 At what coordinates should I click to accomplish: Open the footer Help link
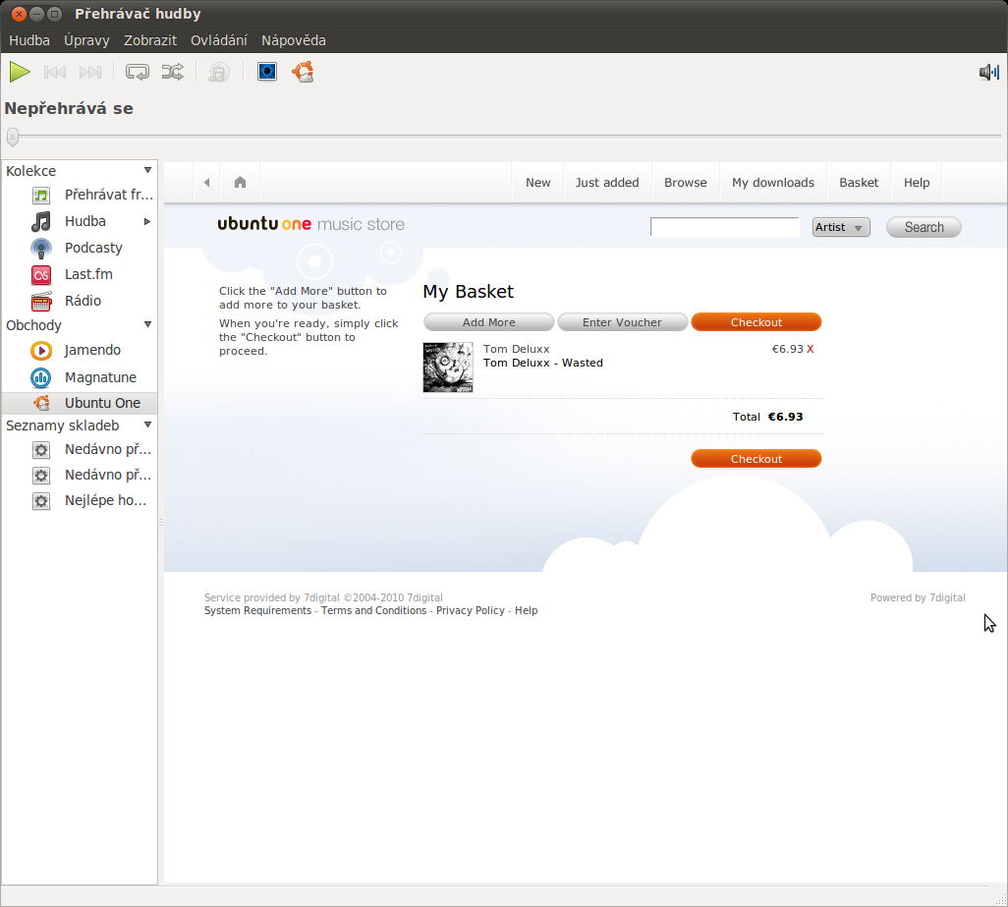(526, 610)
